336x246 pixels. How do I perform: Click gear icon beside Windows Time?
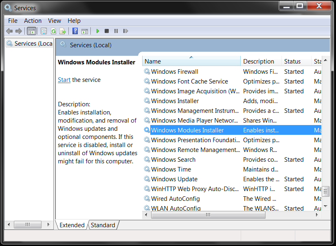(147, 169)
